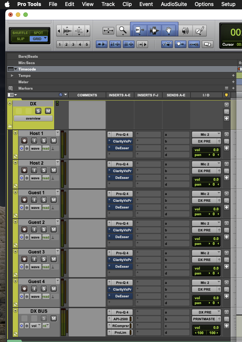Select the Zoomer magnifier tool
The image size is (242, 342).
tap(123, 30)
